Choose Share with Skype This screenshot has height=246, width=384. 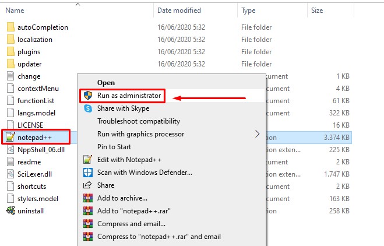(x=171, y=108)
